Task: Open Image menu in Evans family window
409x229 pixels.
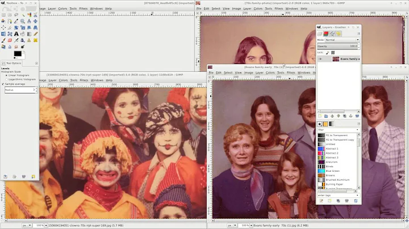Action: [x=249, y=73]
